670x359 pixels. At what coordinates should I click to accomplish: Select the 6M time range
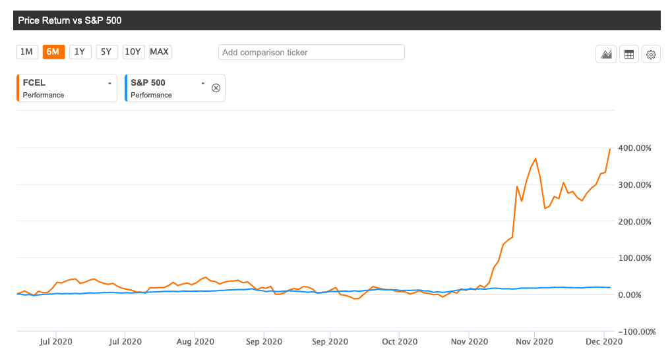pos(53,52)
